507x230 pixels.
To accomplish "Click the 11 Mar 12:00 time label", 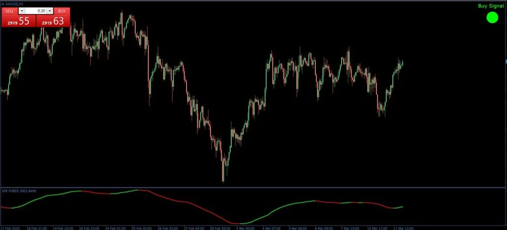I will 404,228.
